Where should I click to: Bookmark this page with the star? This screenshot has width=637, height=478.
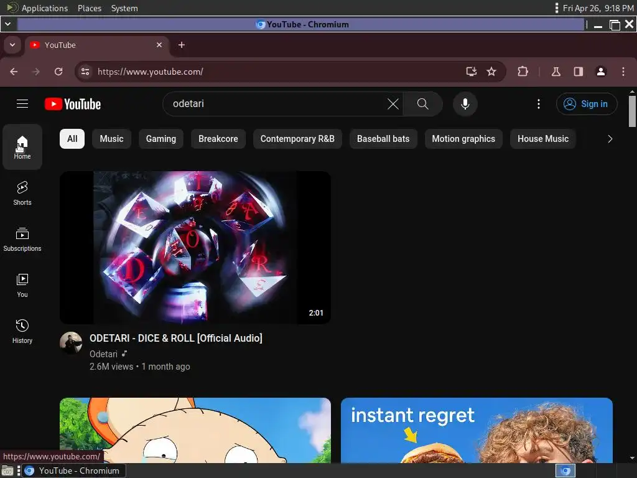click(491, 72)
